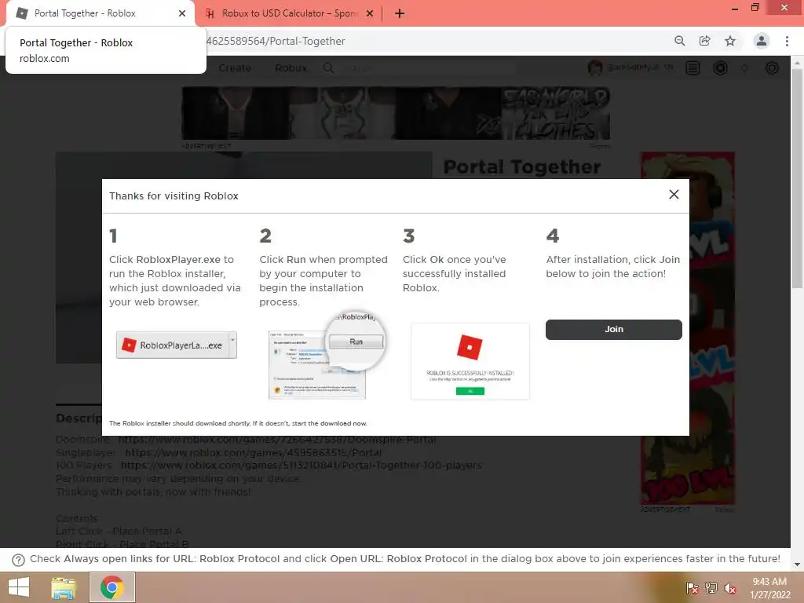
Task: Click the help question mark icon in bottom banner
Action: (x=18, y=559)
